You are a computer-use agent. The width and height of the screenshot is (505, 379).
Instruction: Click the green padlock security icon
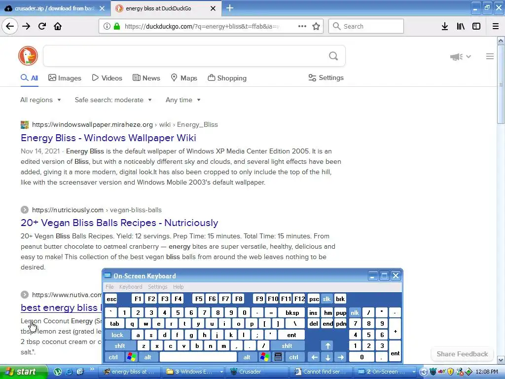tap(117, 26)
